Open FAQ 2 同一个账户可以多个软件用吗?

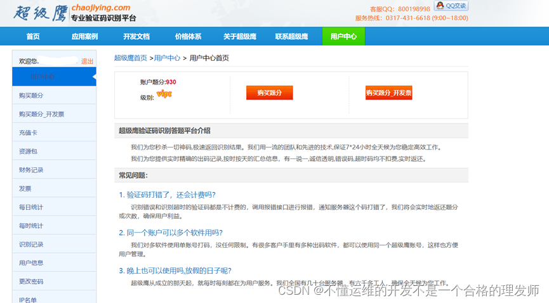pos(171,233)
